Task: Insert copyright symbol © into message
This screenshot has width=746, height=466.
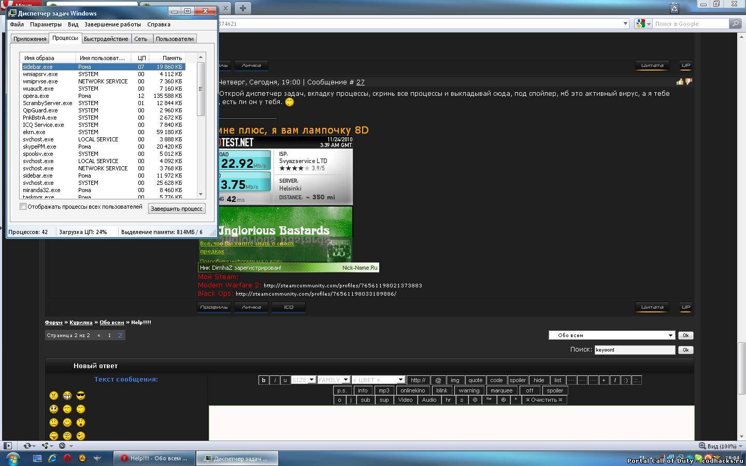Action: coord(475,400)
